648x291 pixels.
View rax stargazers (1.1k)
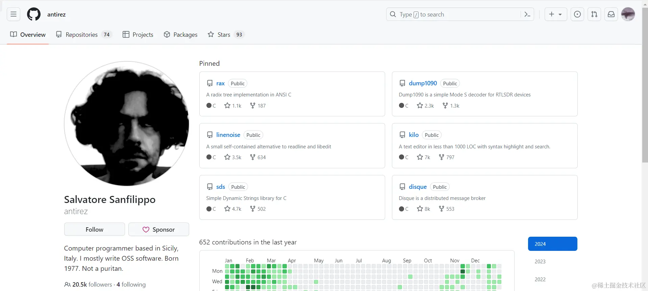pos(233,106)
